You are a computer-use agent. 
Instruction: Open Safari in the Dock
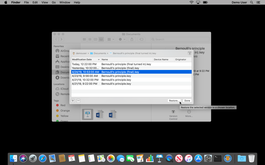[42, 158]
